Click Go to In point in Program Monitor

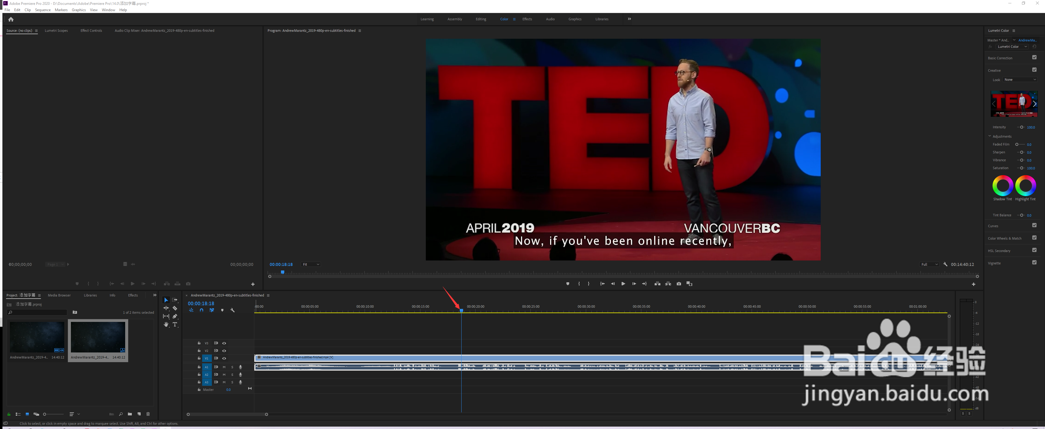[603, 284]
